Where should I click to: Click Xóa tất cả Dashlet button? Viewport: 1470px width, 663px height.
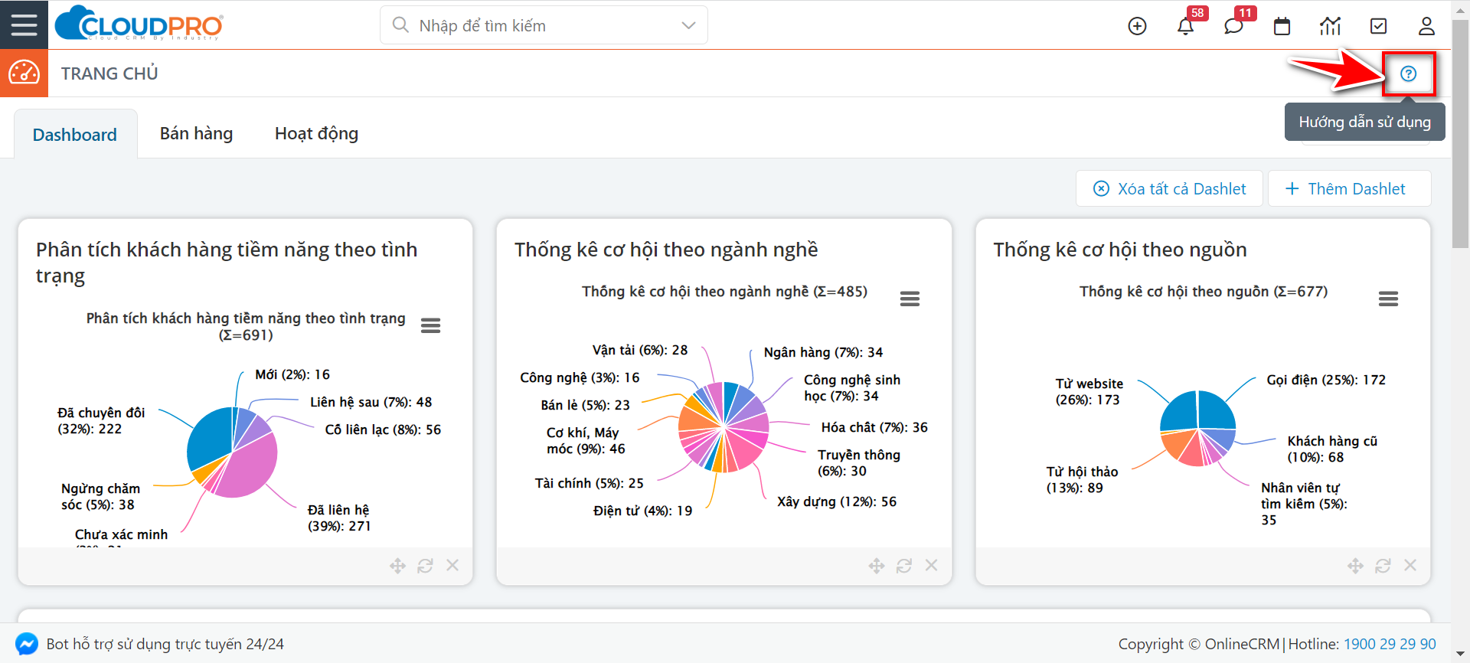tap(1169, 188)
